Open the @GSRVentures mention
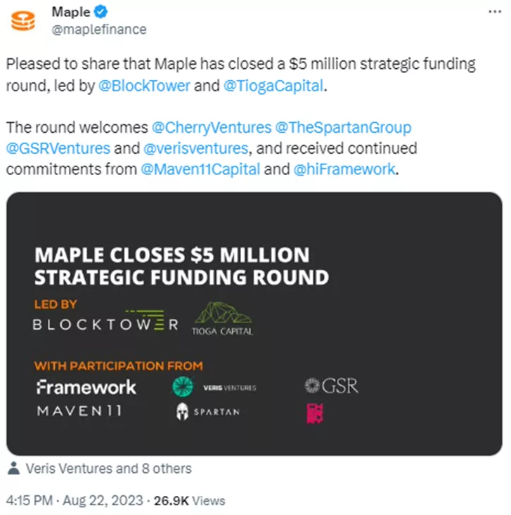 58,149
